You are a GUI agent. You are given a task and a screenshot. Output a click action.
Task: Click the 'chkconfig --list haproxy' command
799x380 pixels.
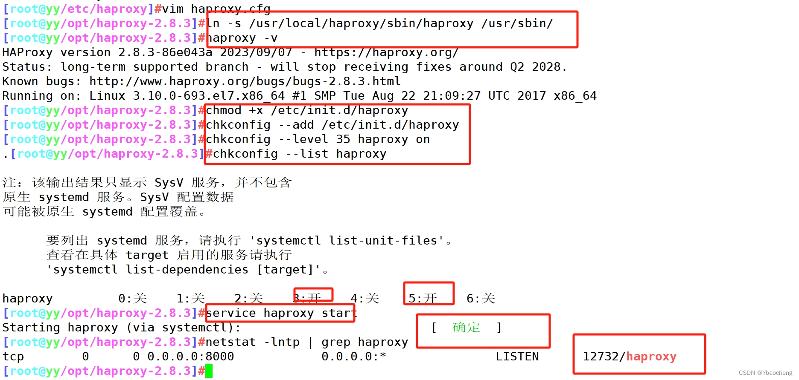tap(300, 154)
